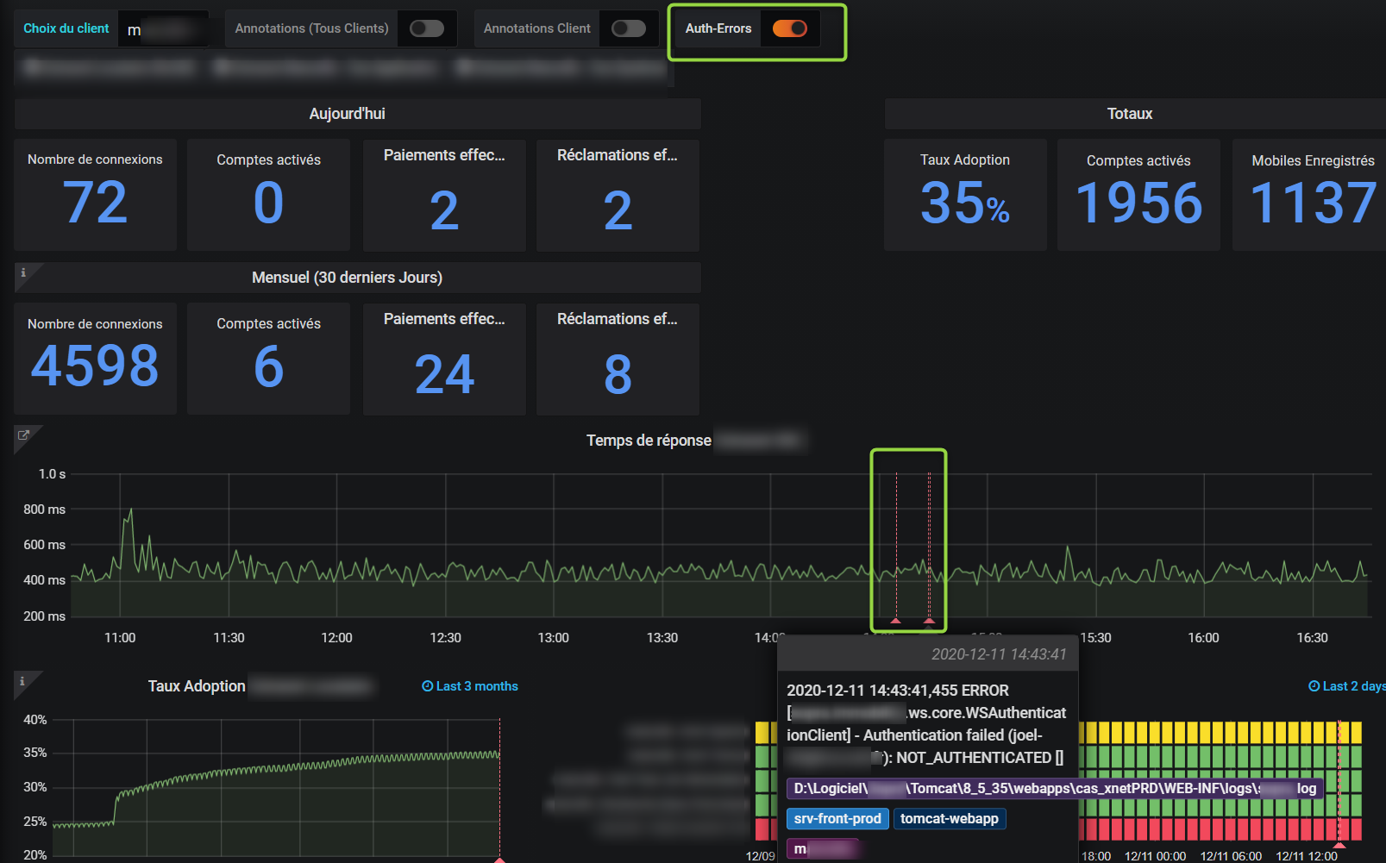
Task: Click the 40% axis label on adoption graph
Action: tap(35, 719)
